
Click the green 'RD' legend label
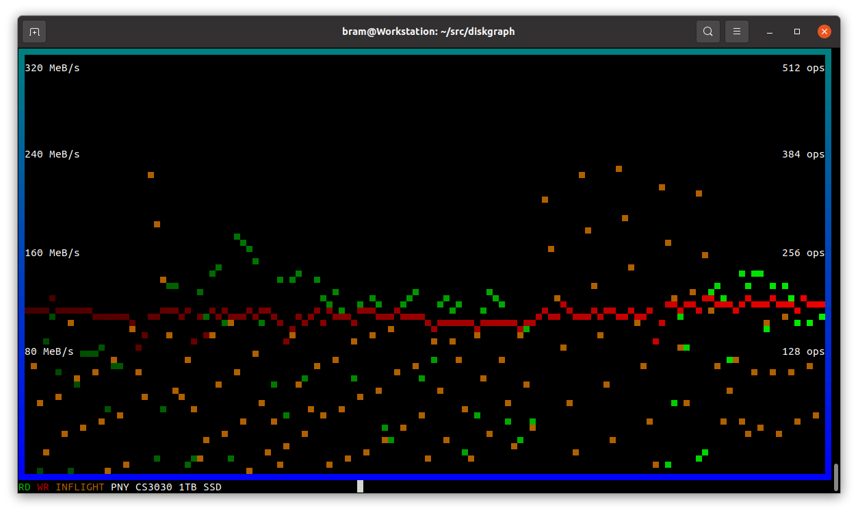point(25,487)
